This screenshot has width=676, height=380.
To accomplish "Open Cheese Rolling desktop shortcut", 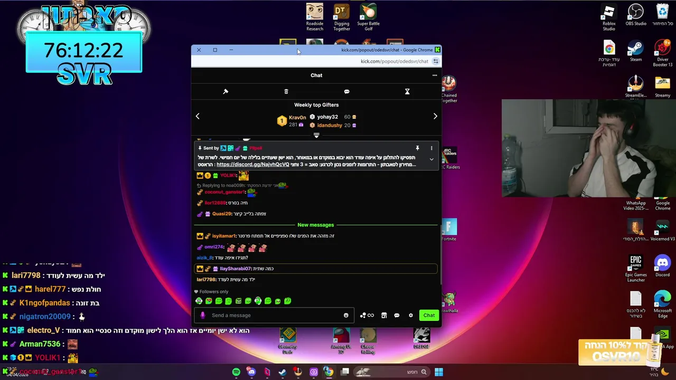I will click(368, 341).
